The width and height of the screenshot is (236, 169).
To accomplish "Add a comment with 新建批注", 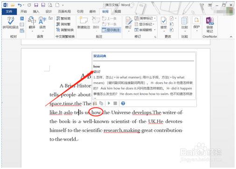I will click(84, 23).
